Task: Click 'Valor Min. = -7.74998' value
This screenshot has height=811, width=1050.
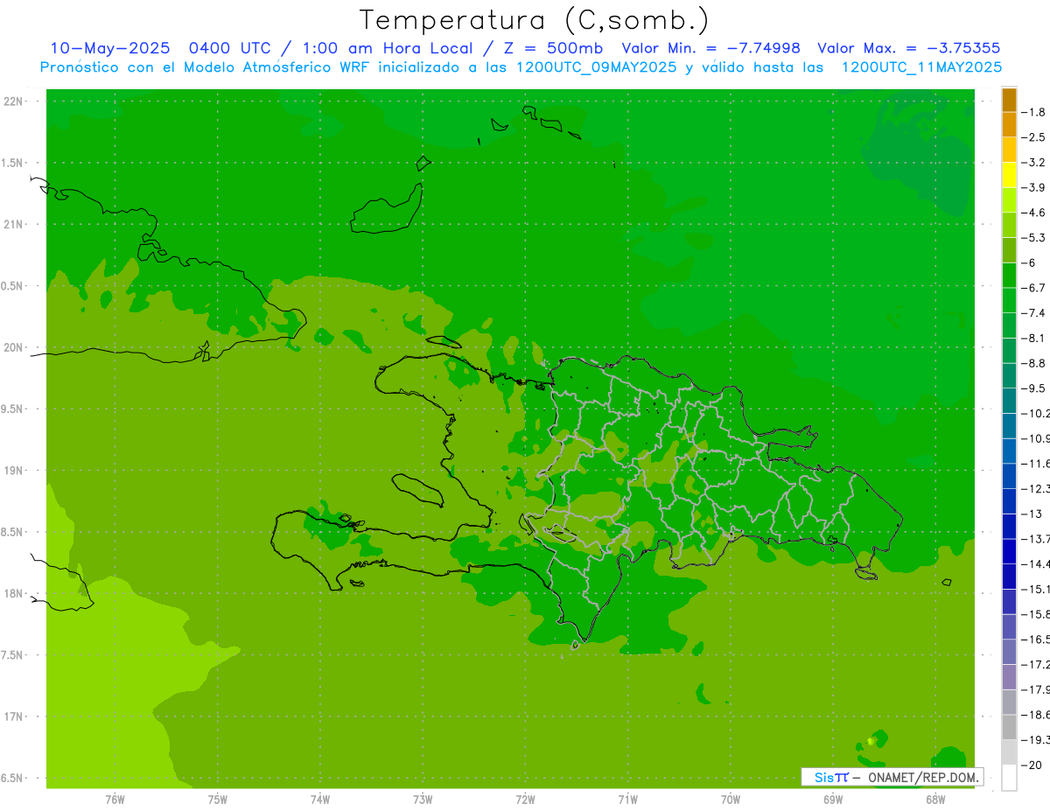Action: 710,48
